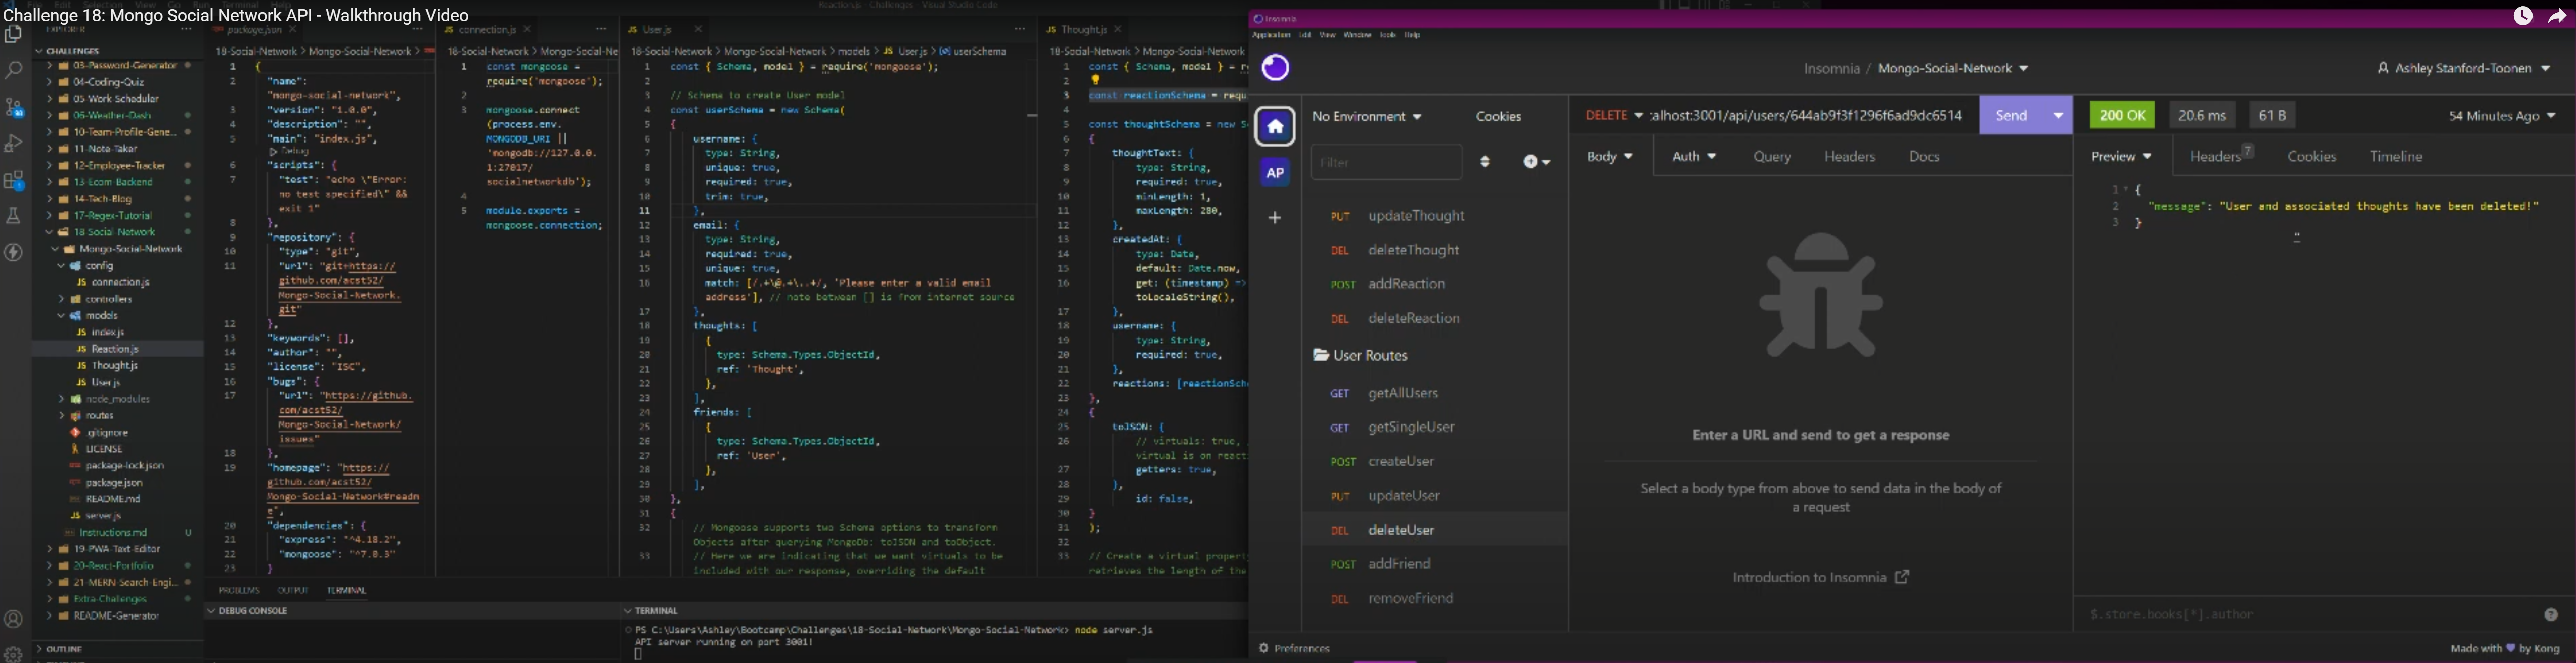Open VS Code Source Control icon
The height and width of the screenshot is (663, 2576).
[x=14, y=107]
